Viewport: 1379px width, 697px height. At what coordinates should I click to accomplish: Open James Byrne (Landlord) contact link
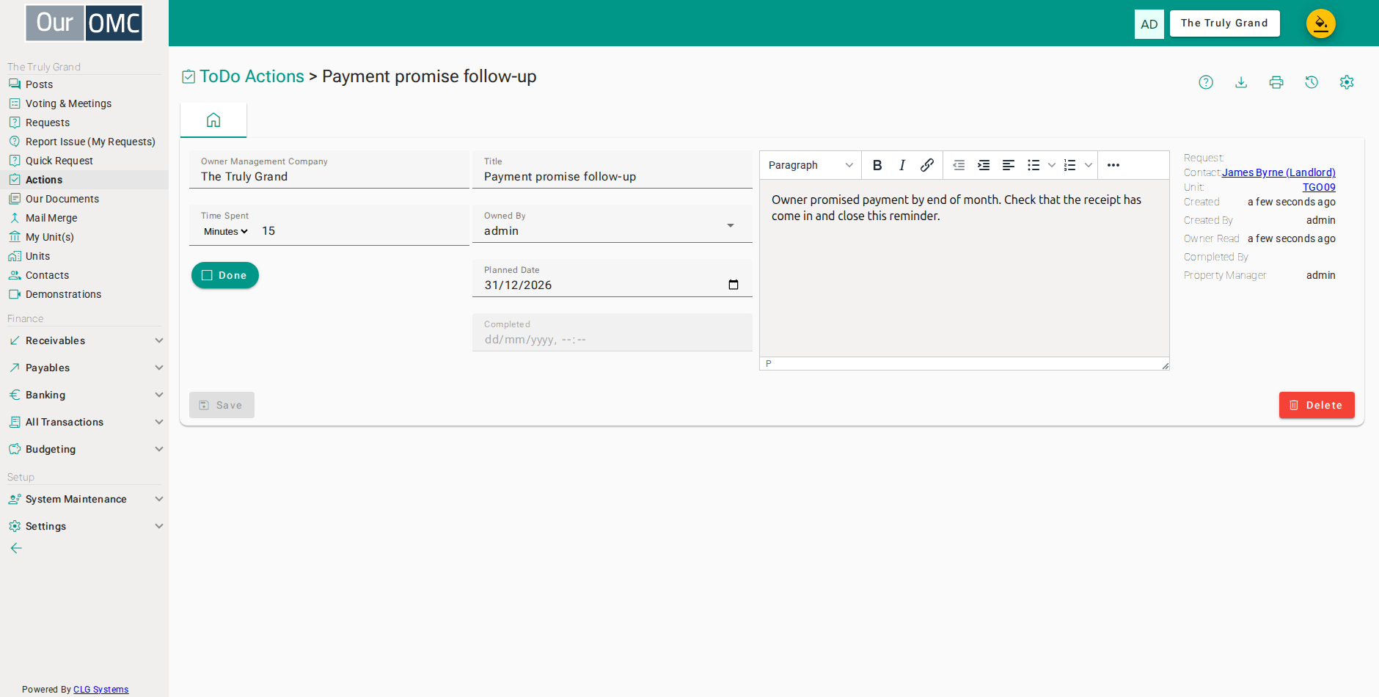tap(1279, 172)
